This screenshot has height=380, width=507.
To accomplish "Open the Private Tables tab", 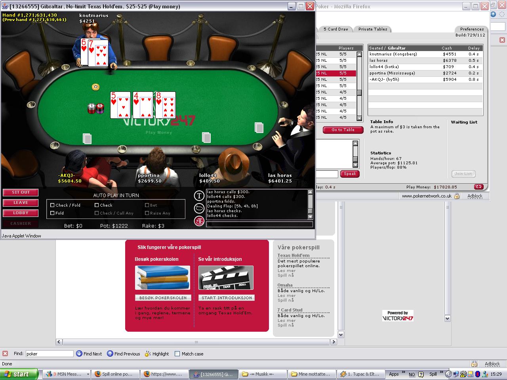I will coord(373,29).
